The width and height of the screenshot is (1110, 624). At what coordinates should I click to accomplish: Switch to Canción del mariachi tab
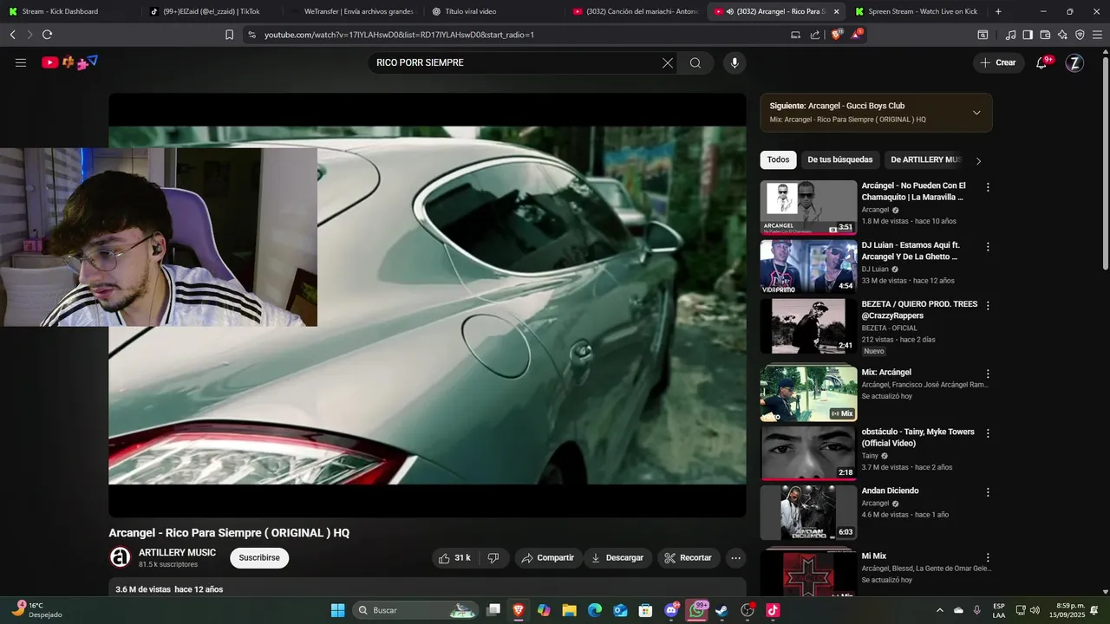(637, 11)
